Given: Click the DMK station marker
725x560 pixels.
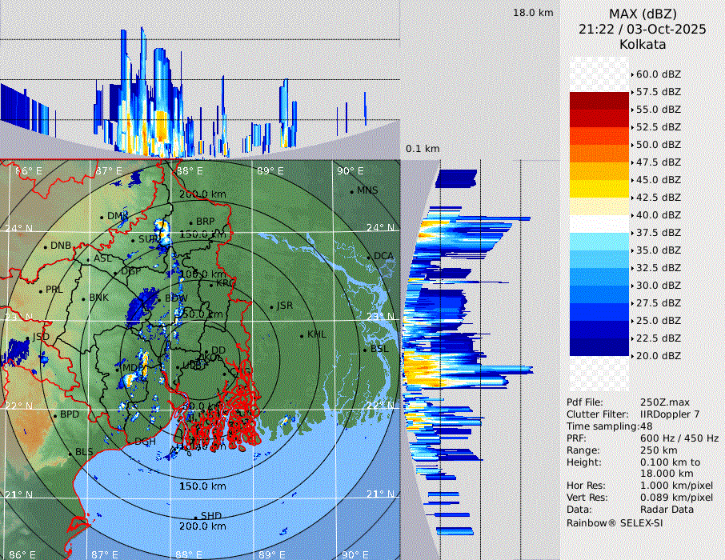Looking at the screenshot, I should 102,217.
